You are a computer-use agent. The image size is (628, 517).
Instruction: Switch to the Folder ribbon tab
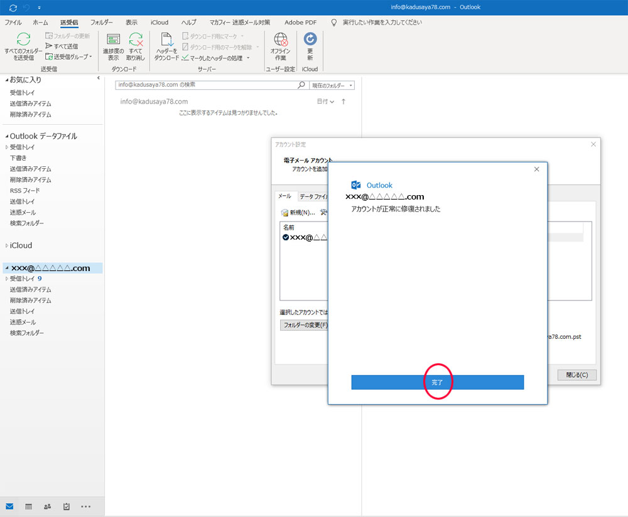[x=101, y=23]
